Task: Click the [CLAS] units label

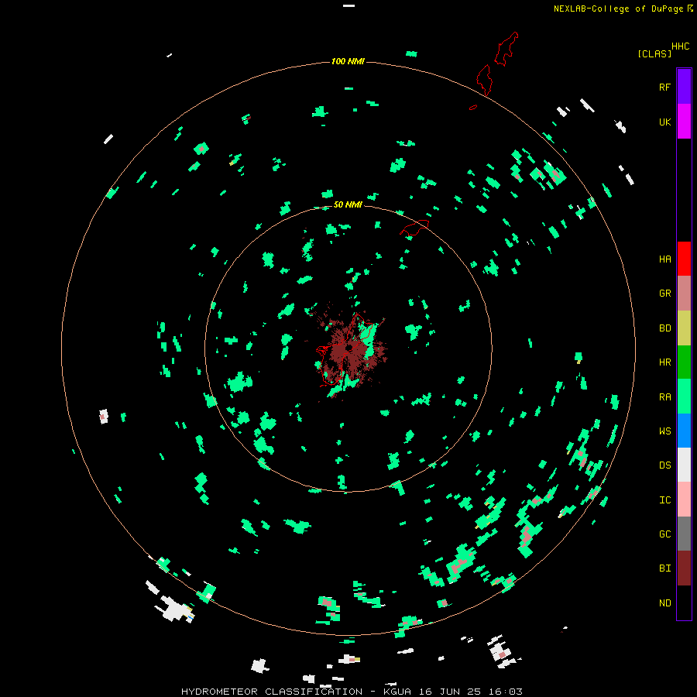Action: [x=654, y=53]
